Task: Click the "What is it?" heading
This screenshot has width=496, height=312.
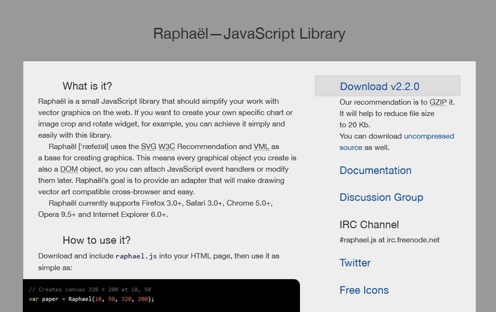Action: [x=87, y=86]
